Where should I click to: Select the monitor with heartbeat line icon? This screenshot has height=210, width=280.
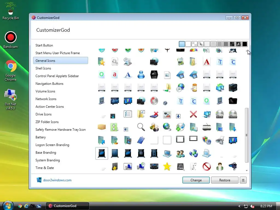point(115,101)
